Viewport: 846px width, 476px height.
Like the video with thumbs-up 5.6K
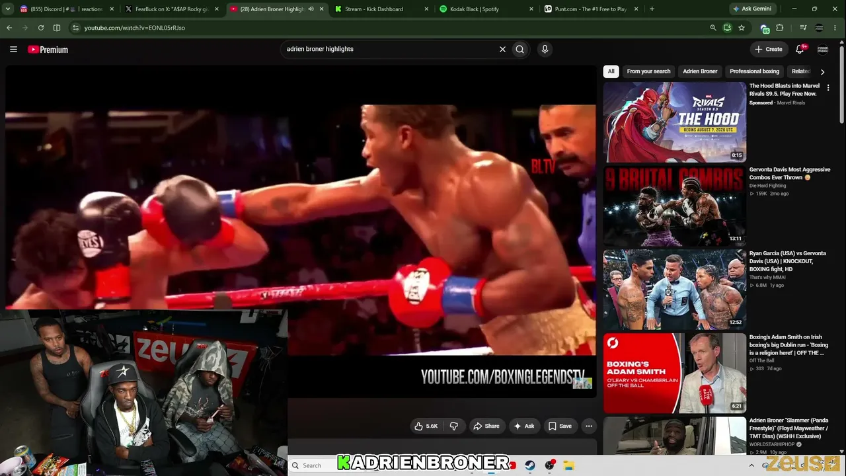pyautogui.click(x=426, y=426)
